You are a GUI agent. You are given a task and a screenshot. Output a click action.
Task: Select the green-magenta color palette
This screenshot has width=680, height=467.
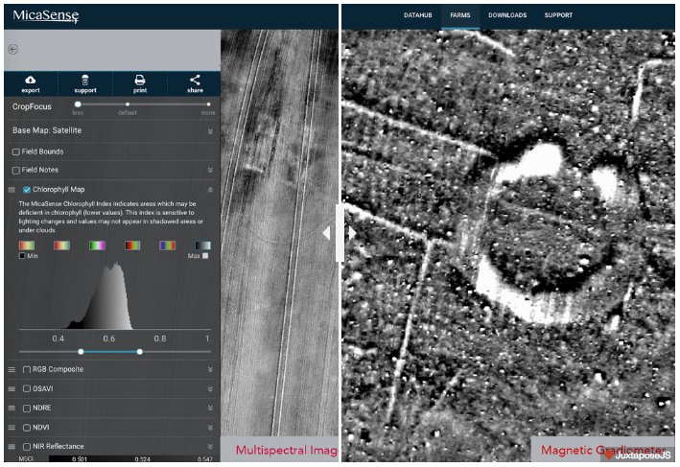pos(97,245)
